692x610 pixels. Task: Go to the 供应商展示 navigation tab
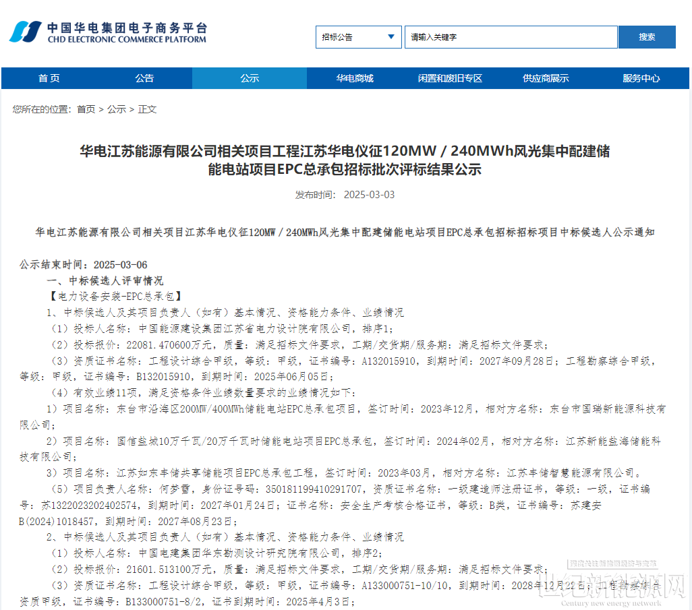click(x=546, y=78)
